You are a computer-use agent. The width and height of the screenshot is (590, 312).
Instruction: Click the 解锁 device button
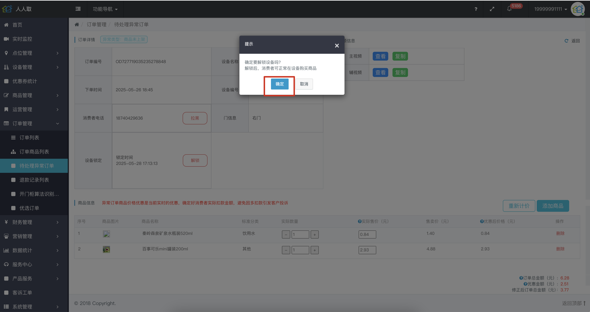click(x=195, y=160)
